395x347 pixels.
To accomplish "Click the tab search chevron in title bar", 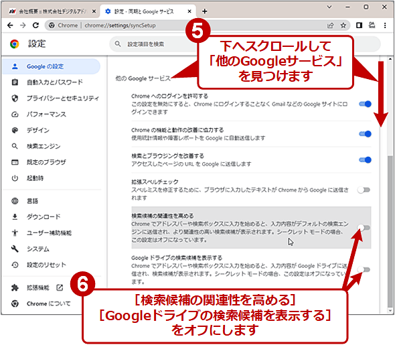I will click(329, 7).
